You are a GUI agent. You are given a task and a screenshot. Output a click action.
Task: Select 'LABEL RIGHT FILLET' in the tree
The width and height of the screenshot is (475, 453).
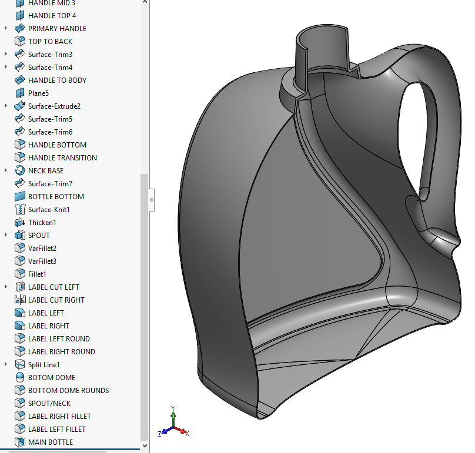coord(59,417)
